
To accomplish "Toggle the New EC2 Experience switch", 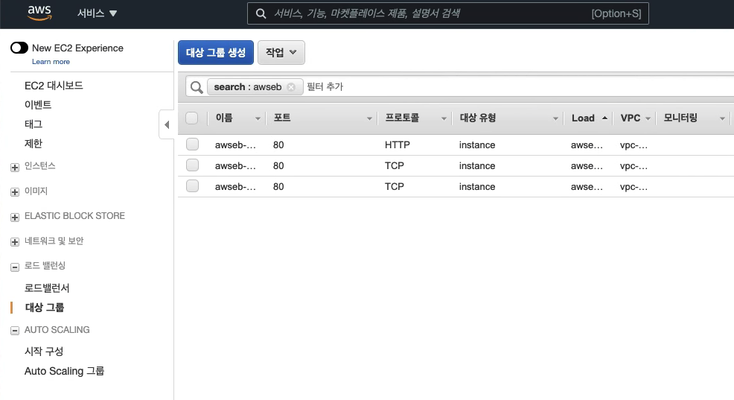I will click(19, 48).
